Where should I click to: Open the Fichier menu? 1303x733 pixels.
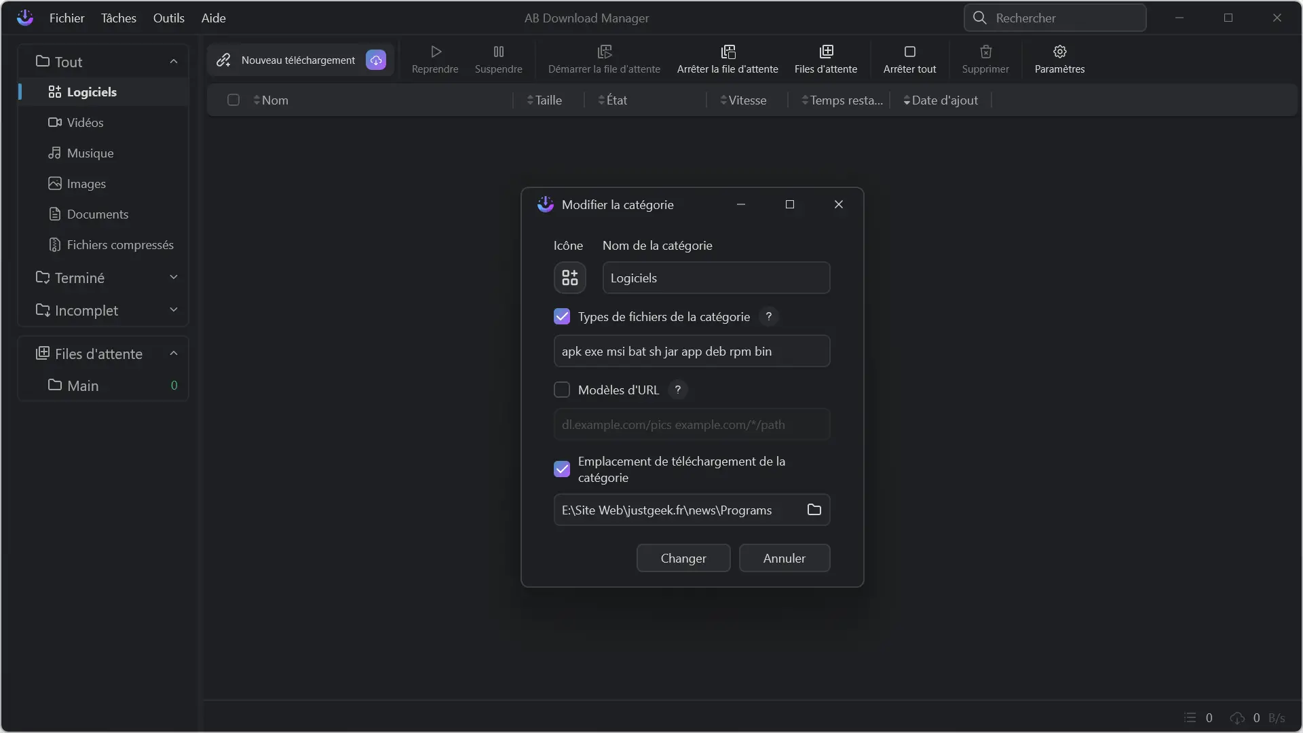click(67, 18)
